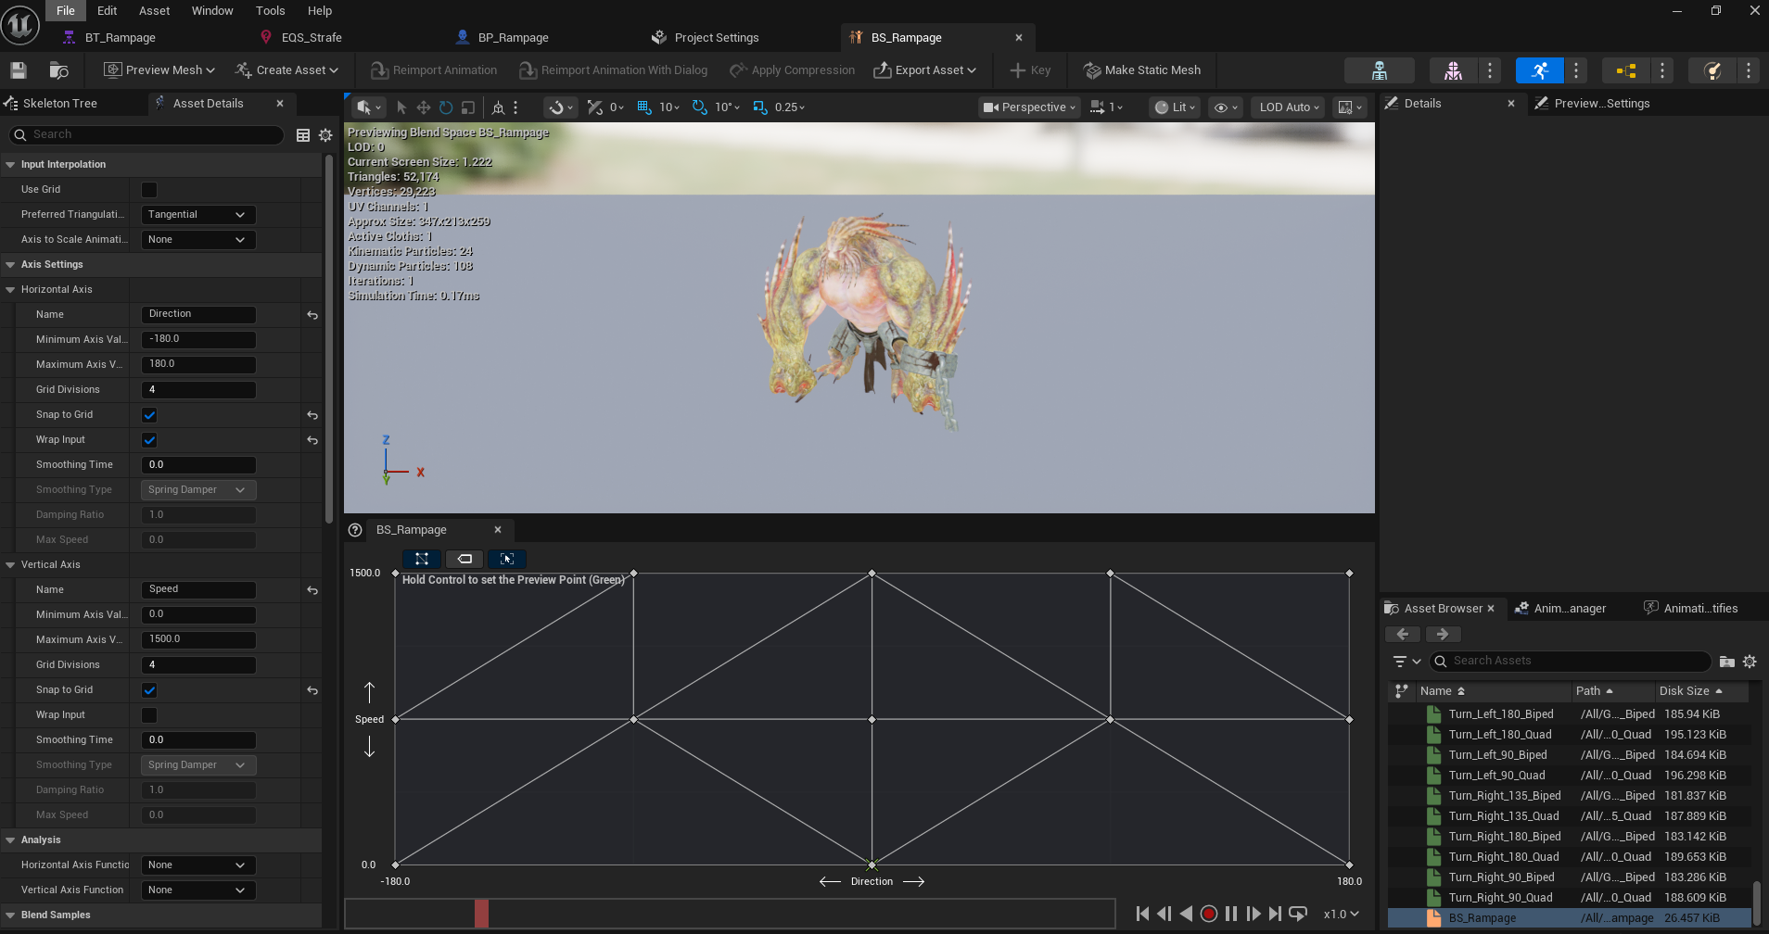The height and width of the screenshot is (934, 1769).
Task: Play the preview in reverse
Action: [1186, 914]
